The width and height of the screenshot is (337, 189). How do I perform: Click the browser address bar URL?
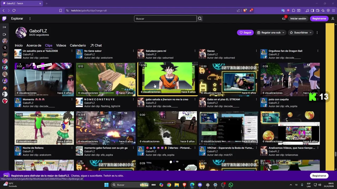coord(89,10)
